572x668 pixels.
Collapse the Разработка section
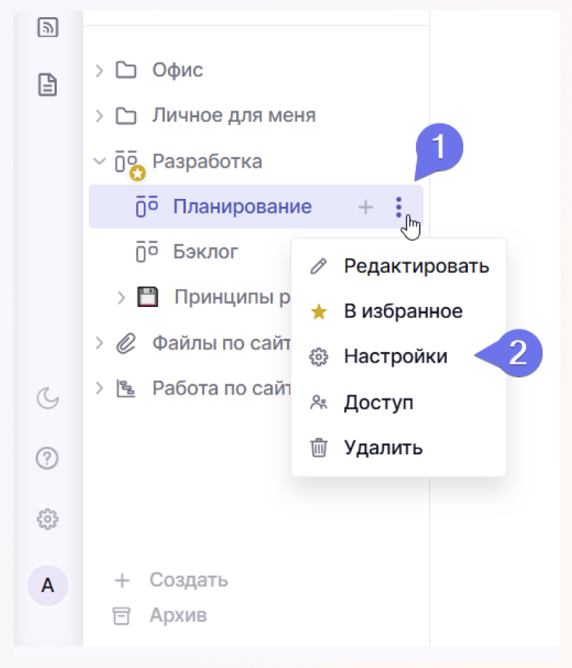pyautogui.click(x=99, y=162)
